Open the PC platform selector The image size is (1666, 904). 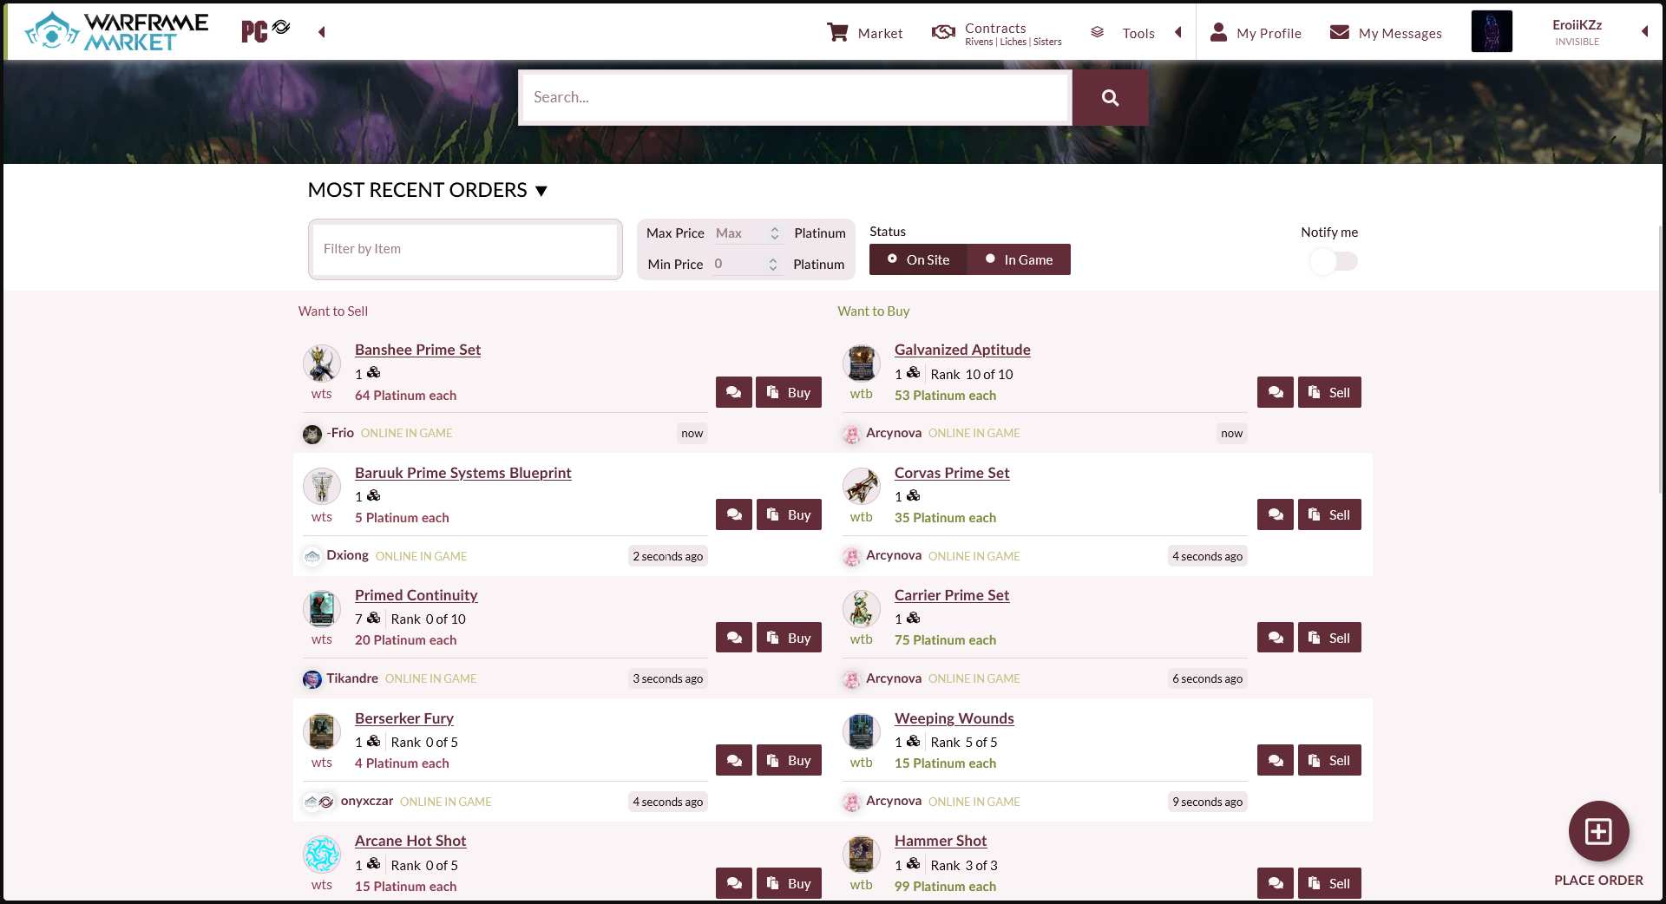coord(266,31)
